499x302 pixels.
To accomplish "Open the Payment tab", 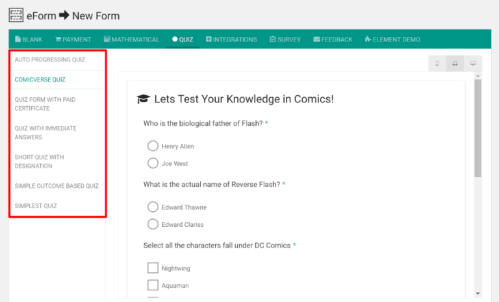I will 73,40.
